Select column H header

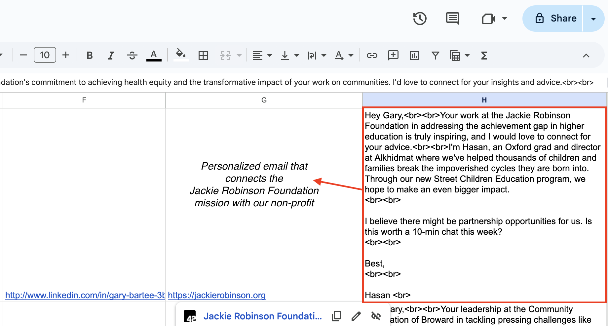coord(484,100)
